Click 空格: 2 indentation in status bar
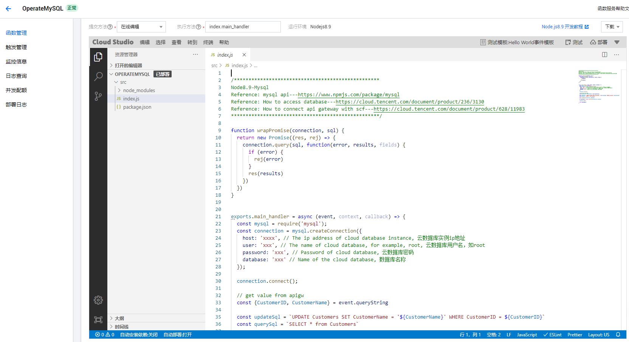The height and width of the screenshot is (342, 629). pos(494,335)
